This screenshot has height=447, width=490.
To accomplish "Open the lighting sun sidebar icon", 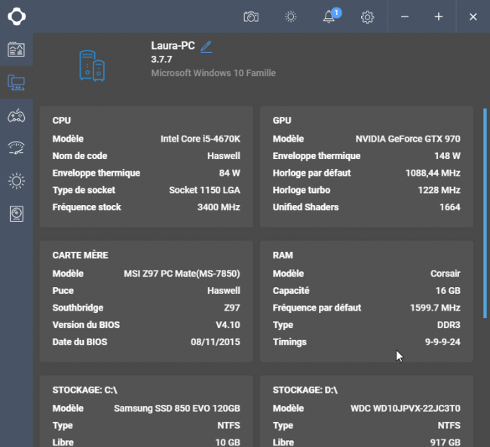I will [17, 181].
